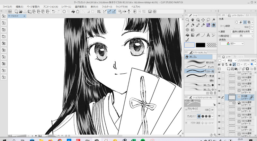Viewport: 257px width, 141px height.
Task: Click the Open file folder icon
Action: point(21,12)
